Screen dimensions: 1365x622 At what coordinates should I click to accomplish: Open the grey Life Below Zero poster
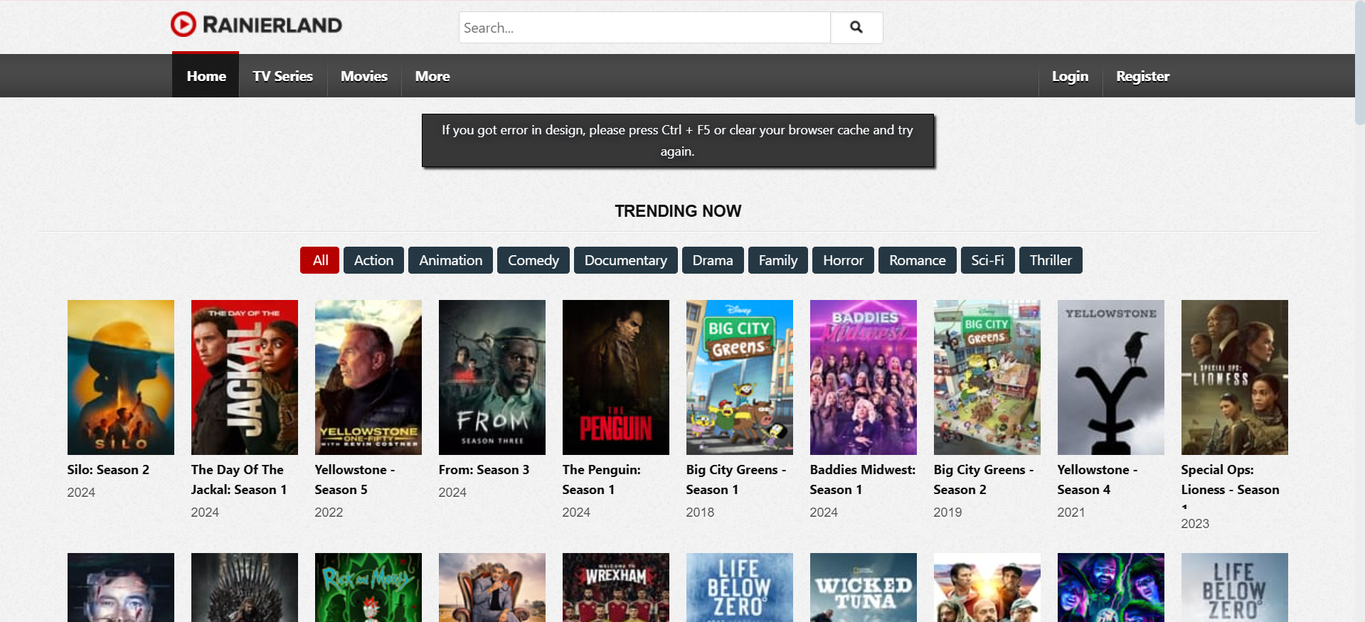[x=1235, y=588]
